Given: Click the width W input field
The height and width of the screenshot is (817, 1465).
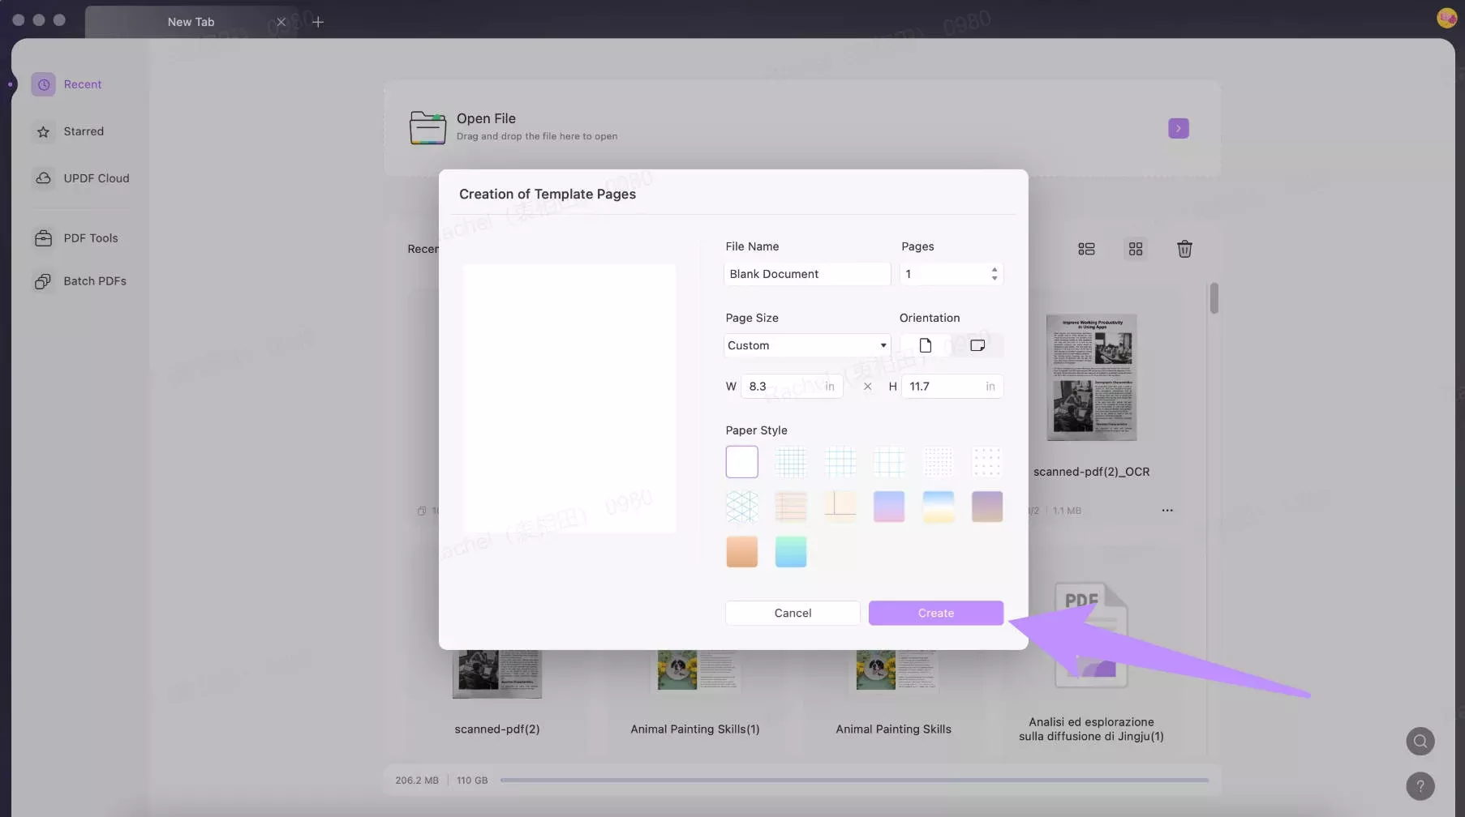Looking at the screenshot, I should click(792, 387).
